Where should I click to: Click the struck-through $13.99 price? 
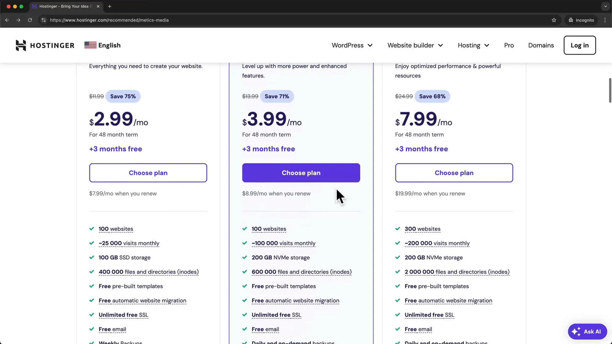pos(250,96)
